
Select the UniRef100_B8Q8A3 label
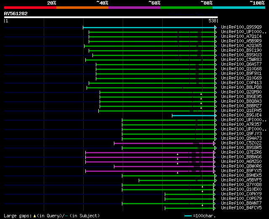point(241,101)
